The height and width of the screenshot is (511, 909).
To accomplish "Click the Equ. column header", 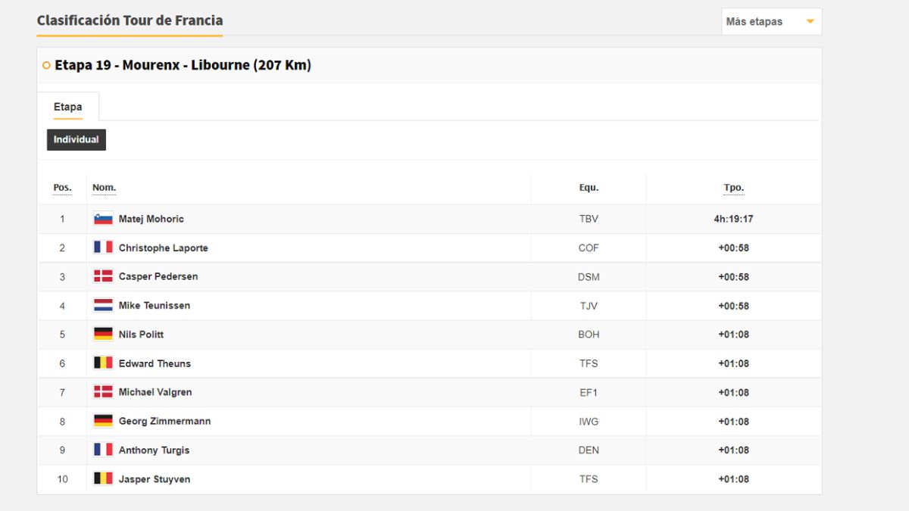I will click(x=589, y=188).
